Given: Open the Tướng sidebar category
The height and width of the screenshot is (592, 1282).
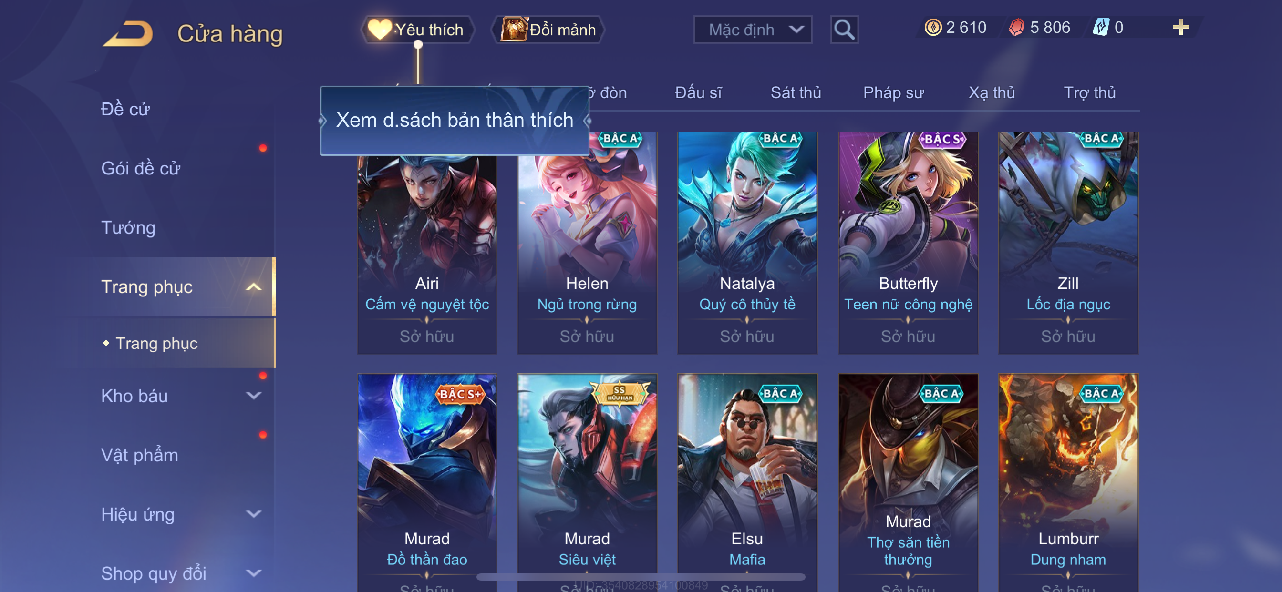Looking at the screenshot, I should tap(128, 228).
